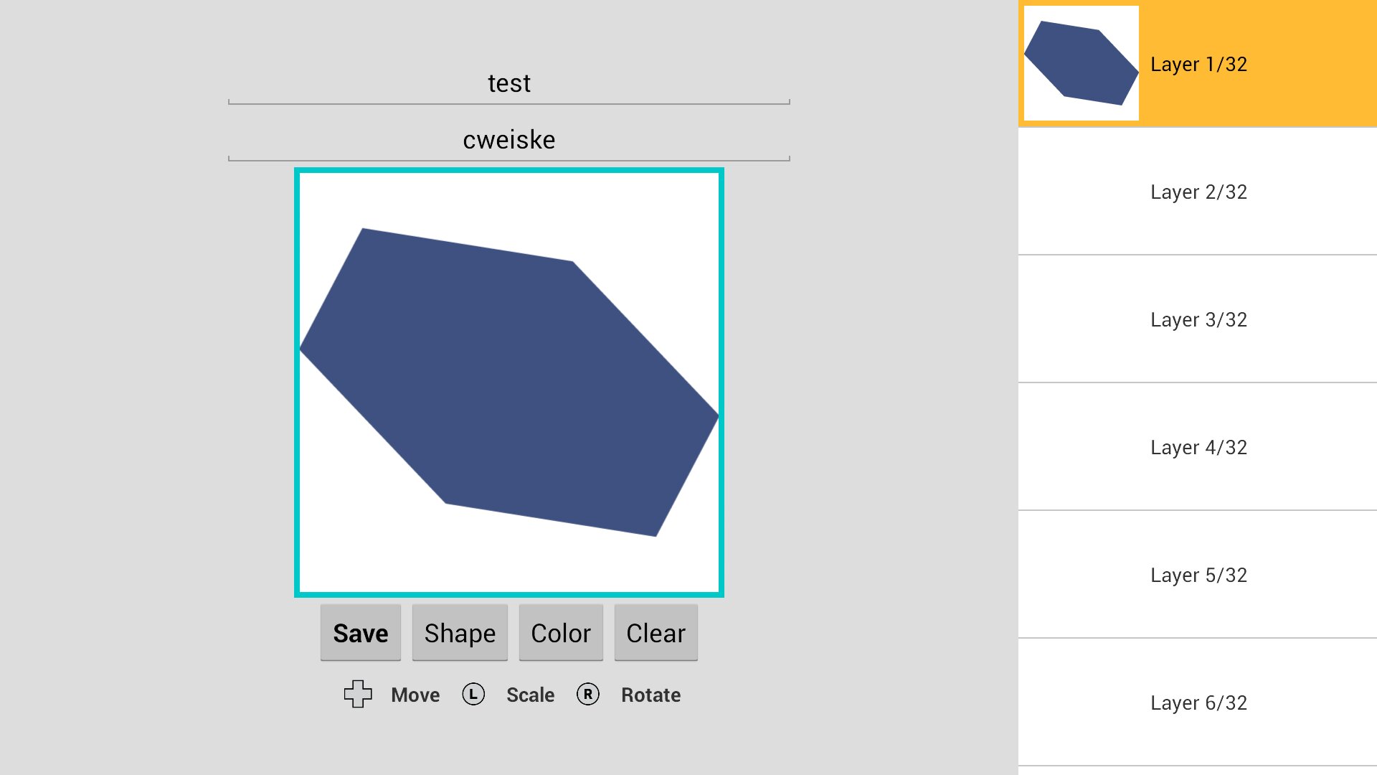Click the D-pad Move icon
Viewport: 1377px width, 775px height.
coord(358,694)
